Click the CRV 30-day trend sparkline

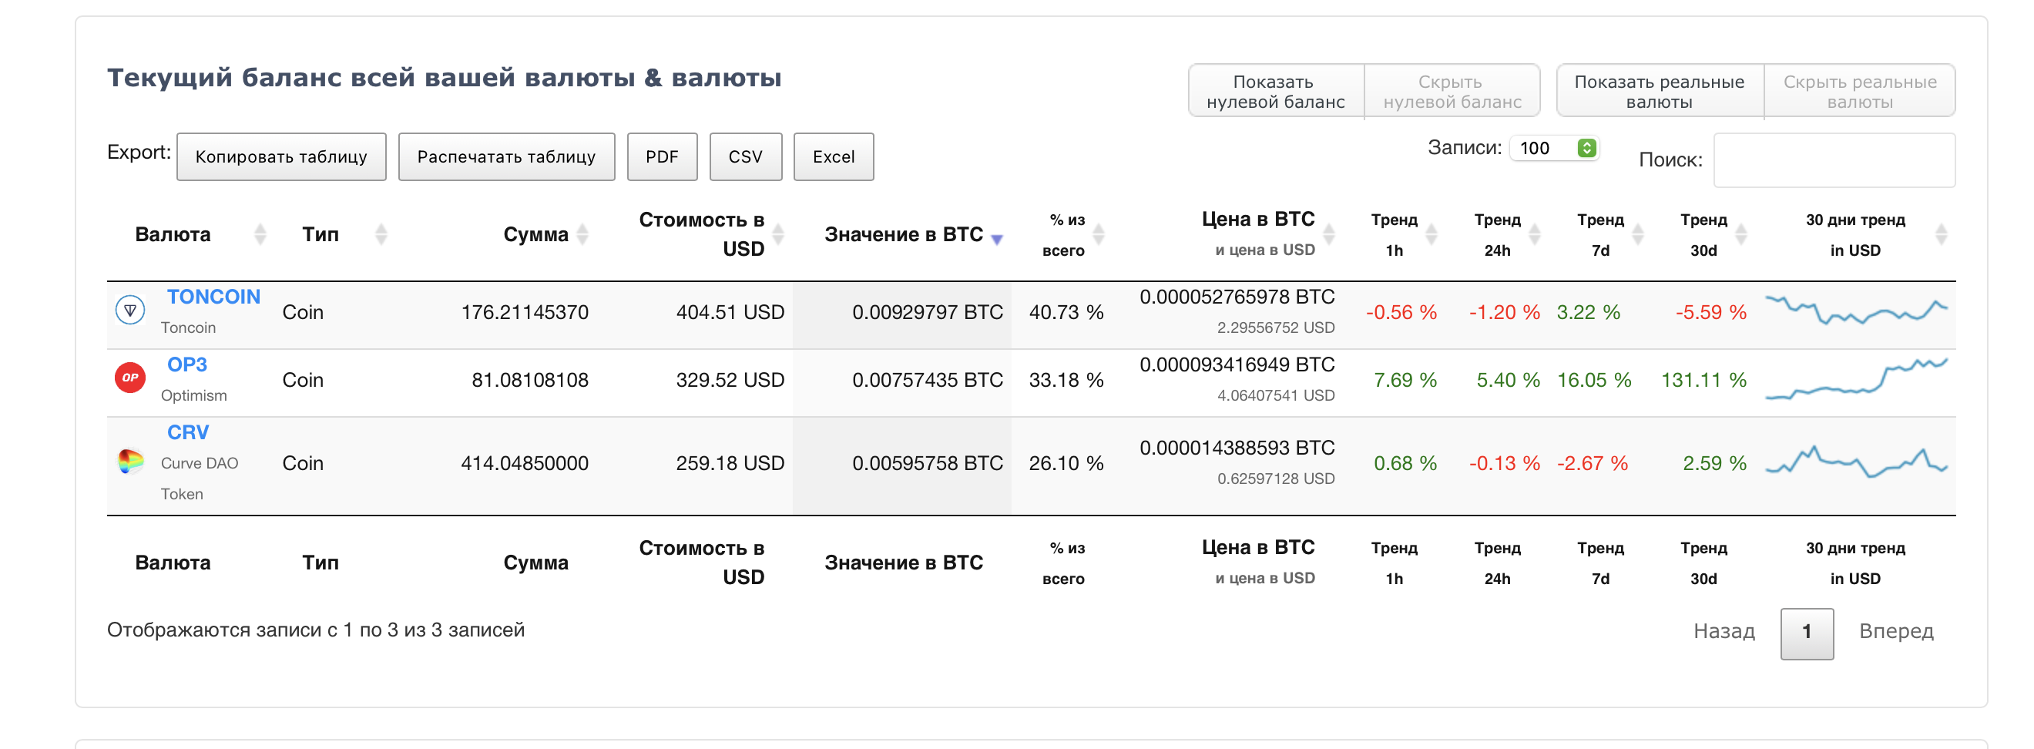pos(1856,462)
